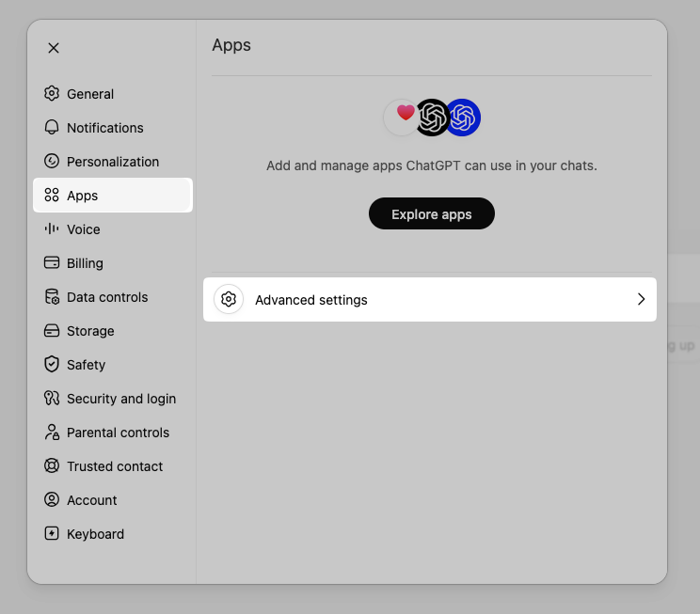Image resolution: width=700 pixels, height=614 pixels.
Task: Click the Advanced settings gear icon
Action: pos(229,299)
